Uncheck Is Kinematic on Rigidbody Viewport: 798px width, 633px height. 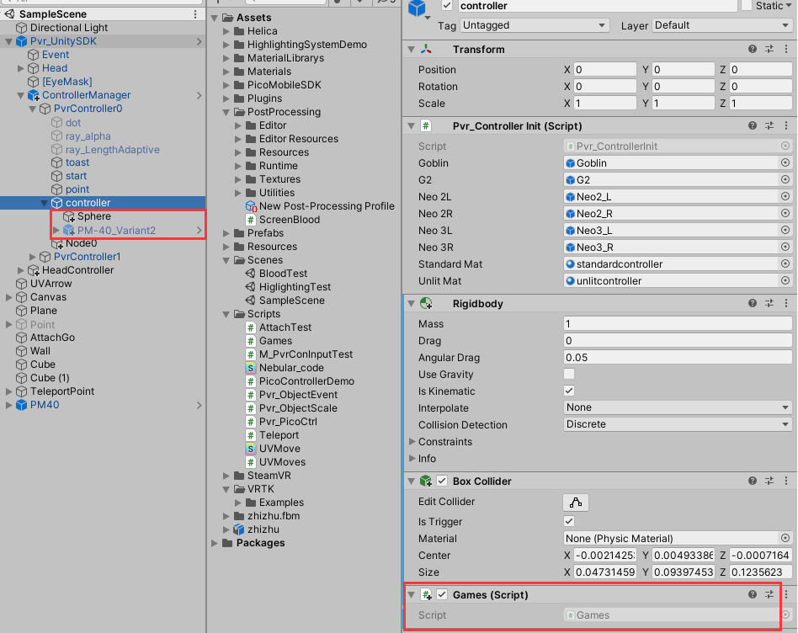point(569,391)
